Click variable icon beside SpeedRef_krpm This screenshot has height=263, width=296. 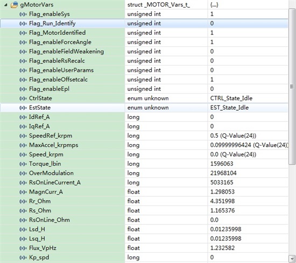(23, 136)
